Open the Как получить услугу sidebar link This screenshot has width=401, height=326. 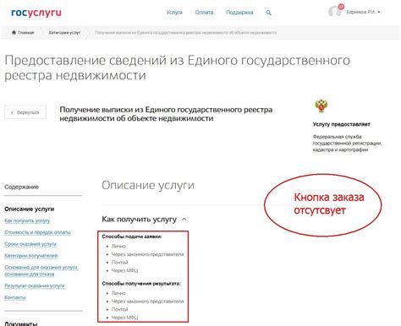pos(27,220)
